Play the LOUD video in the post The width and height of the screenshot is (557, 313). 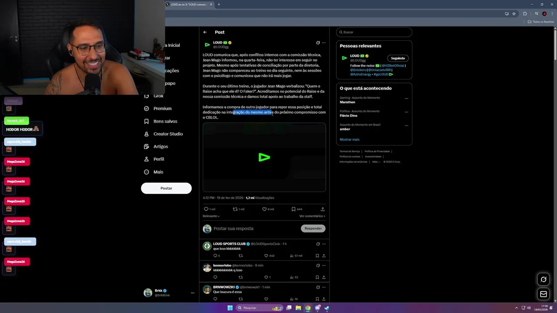tap(264, 157)
